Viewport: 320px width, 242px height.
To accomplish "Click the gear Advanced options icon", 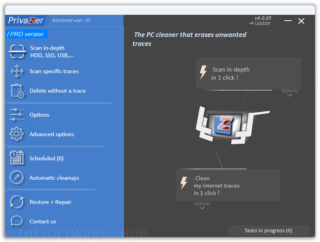I will (17, 134).
